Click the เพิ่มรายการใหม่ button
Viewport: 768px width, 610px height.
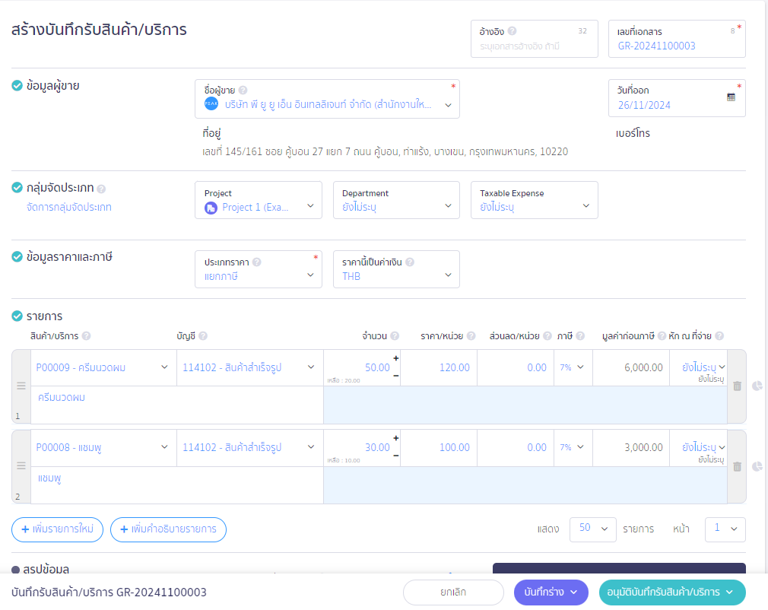pos(58,529)
